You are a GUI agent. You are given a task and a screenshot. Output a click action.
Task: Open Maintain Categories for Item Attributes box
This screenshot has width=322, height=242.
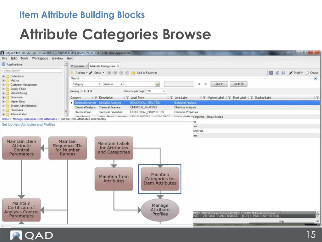click(160, 179)
